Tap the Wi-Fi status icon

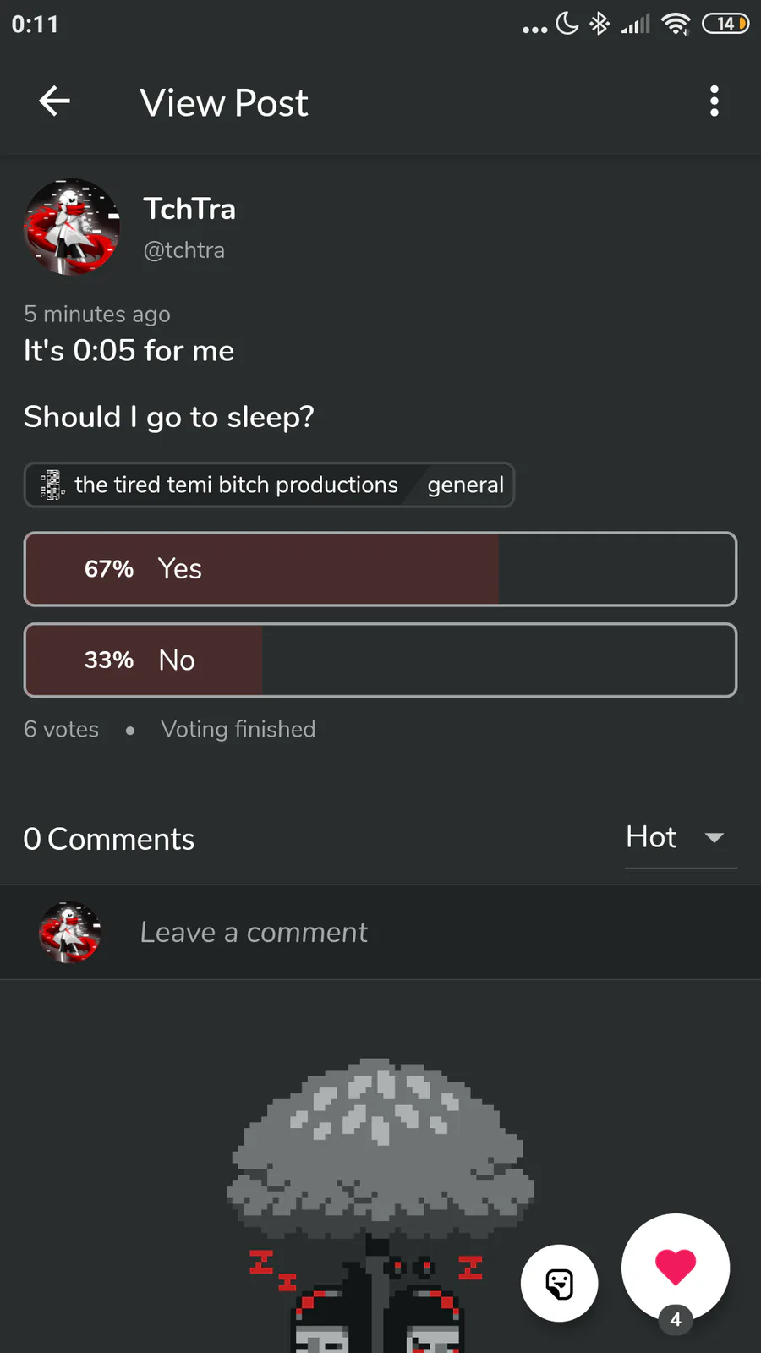[x=676, y=24]
